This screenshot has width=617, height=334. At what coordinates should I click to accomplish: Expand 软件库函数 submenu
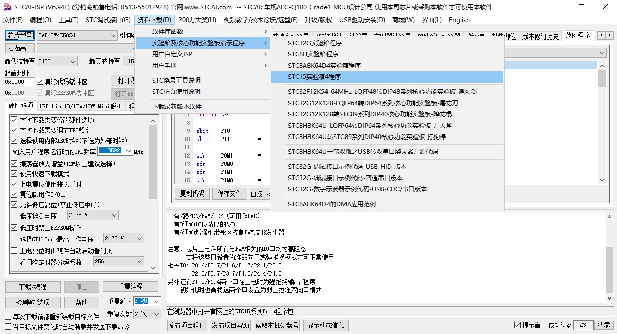pyautogui.click(x=203, y=31)
